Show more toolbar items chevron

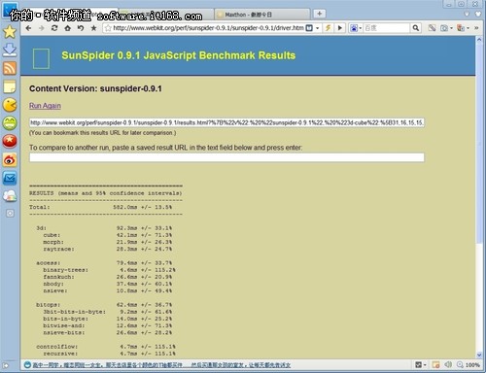point(476,28)
